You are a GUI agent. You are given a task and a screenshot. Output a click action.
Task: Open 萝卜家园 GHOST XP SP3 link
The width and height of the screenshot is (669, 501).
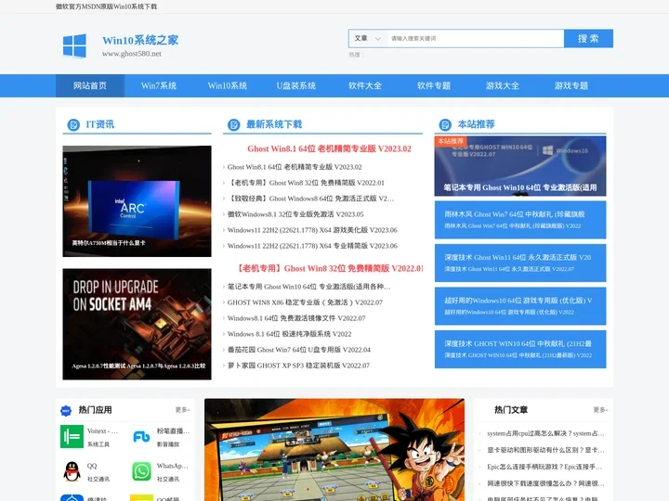click(x=298, y=366)
